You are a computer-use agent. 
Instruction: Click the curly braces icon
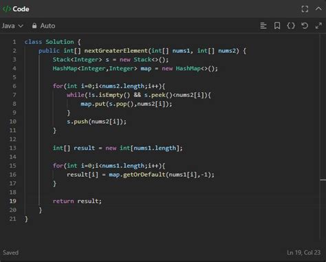[291, 25]
